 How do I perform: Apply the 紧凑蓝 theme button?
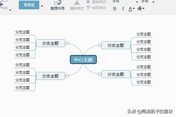pos(29,5)
